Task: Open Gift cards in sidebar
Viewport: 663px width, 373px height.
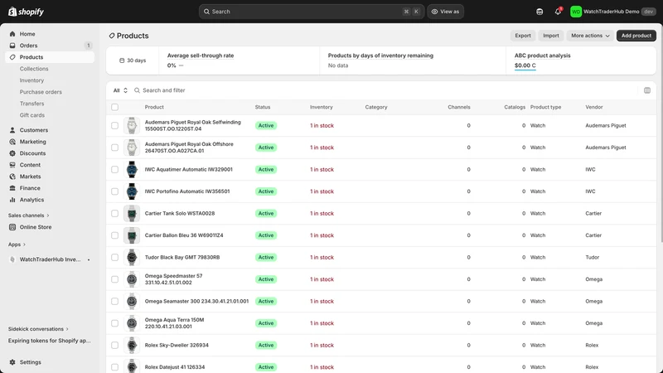Action: [32, 115]
